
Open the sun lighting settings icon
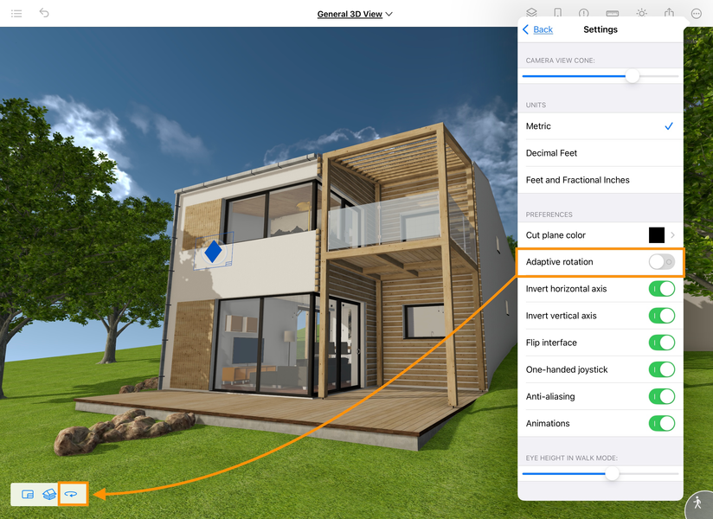641,13
